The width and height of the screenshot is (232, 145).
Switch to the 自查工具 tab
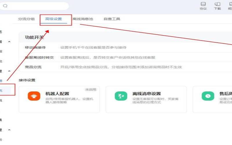pos(112,19)
